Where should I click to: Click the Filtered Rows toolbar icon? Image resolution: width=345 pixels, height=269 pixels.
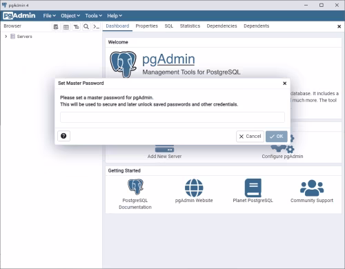[76, 27]
